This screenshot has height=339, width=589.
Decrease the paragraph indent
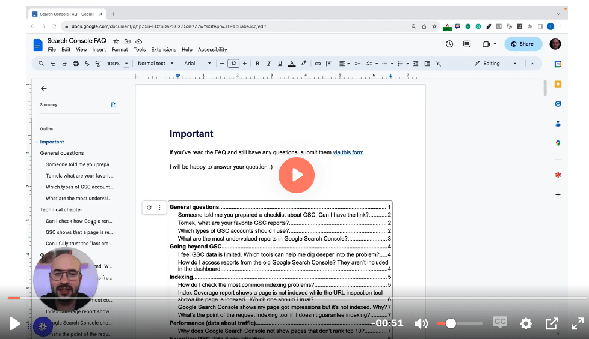(x=416, y=64)
